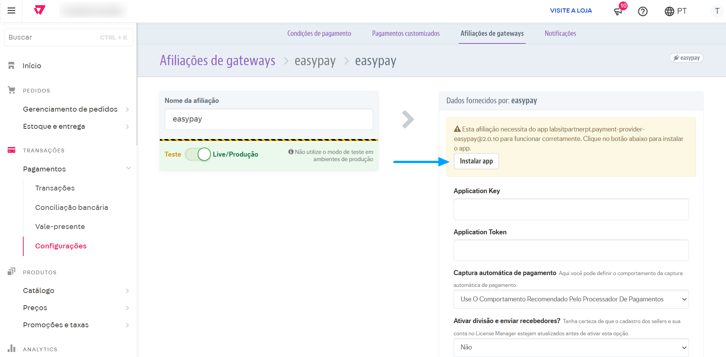Click the Teste label

(x=173, y=154)
